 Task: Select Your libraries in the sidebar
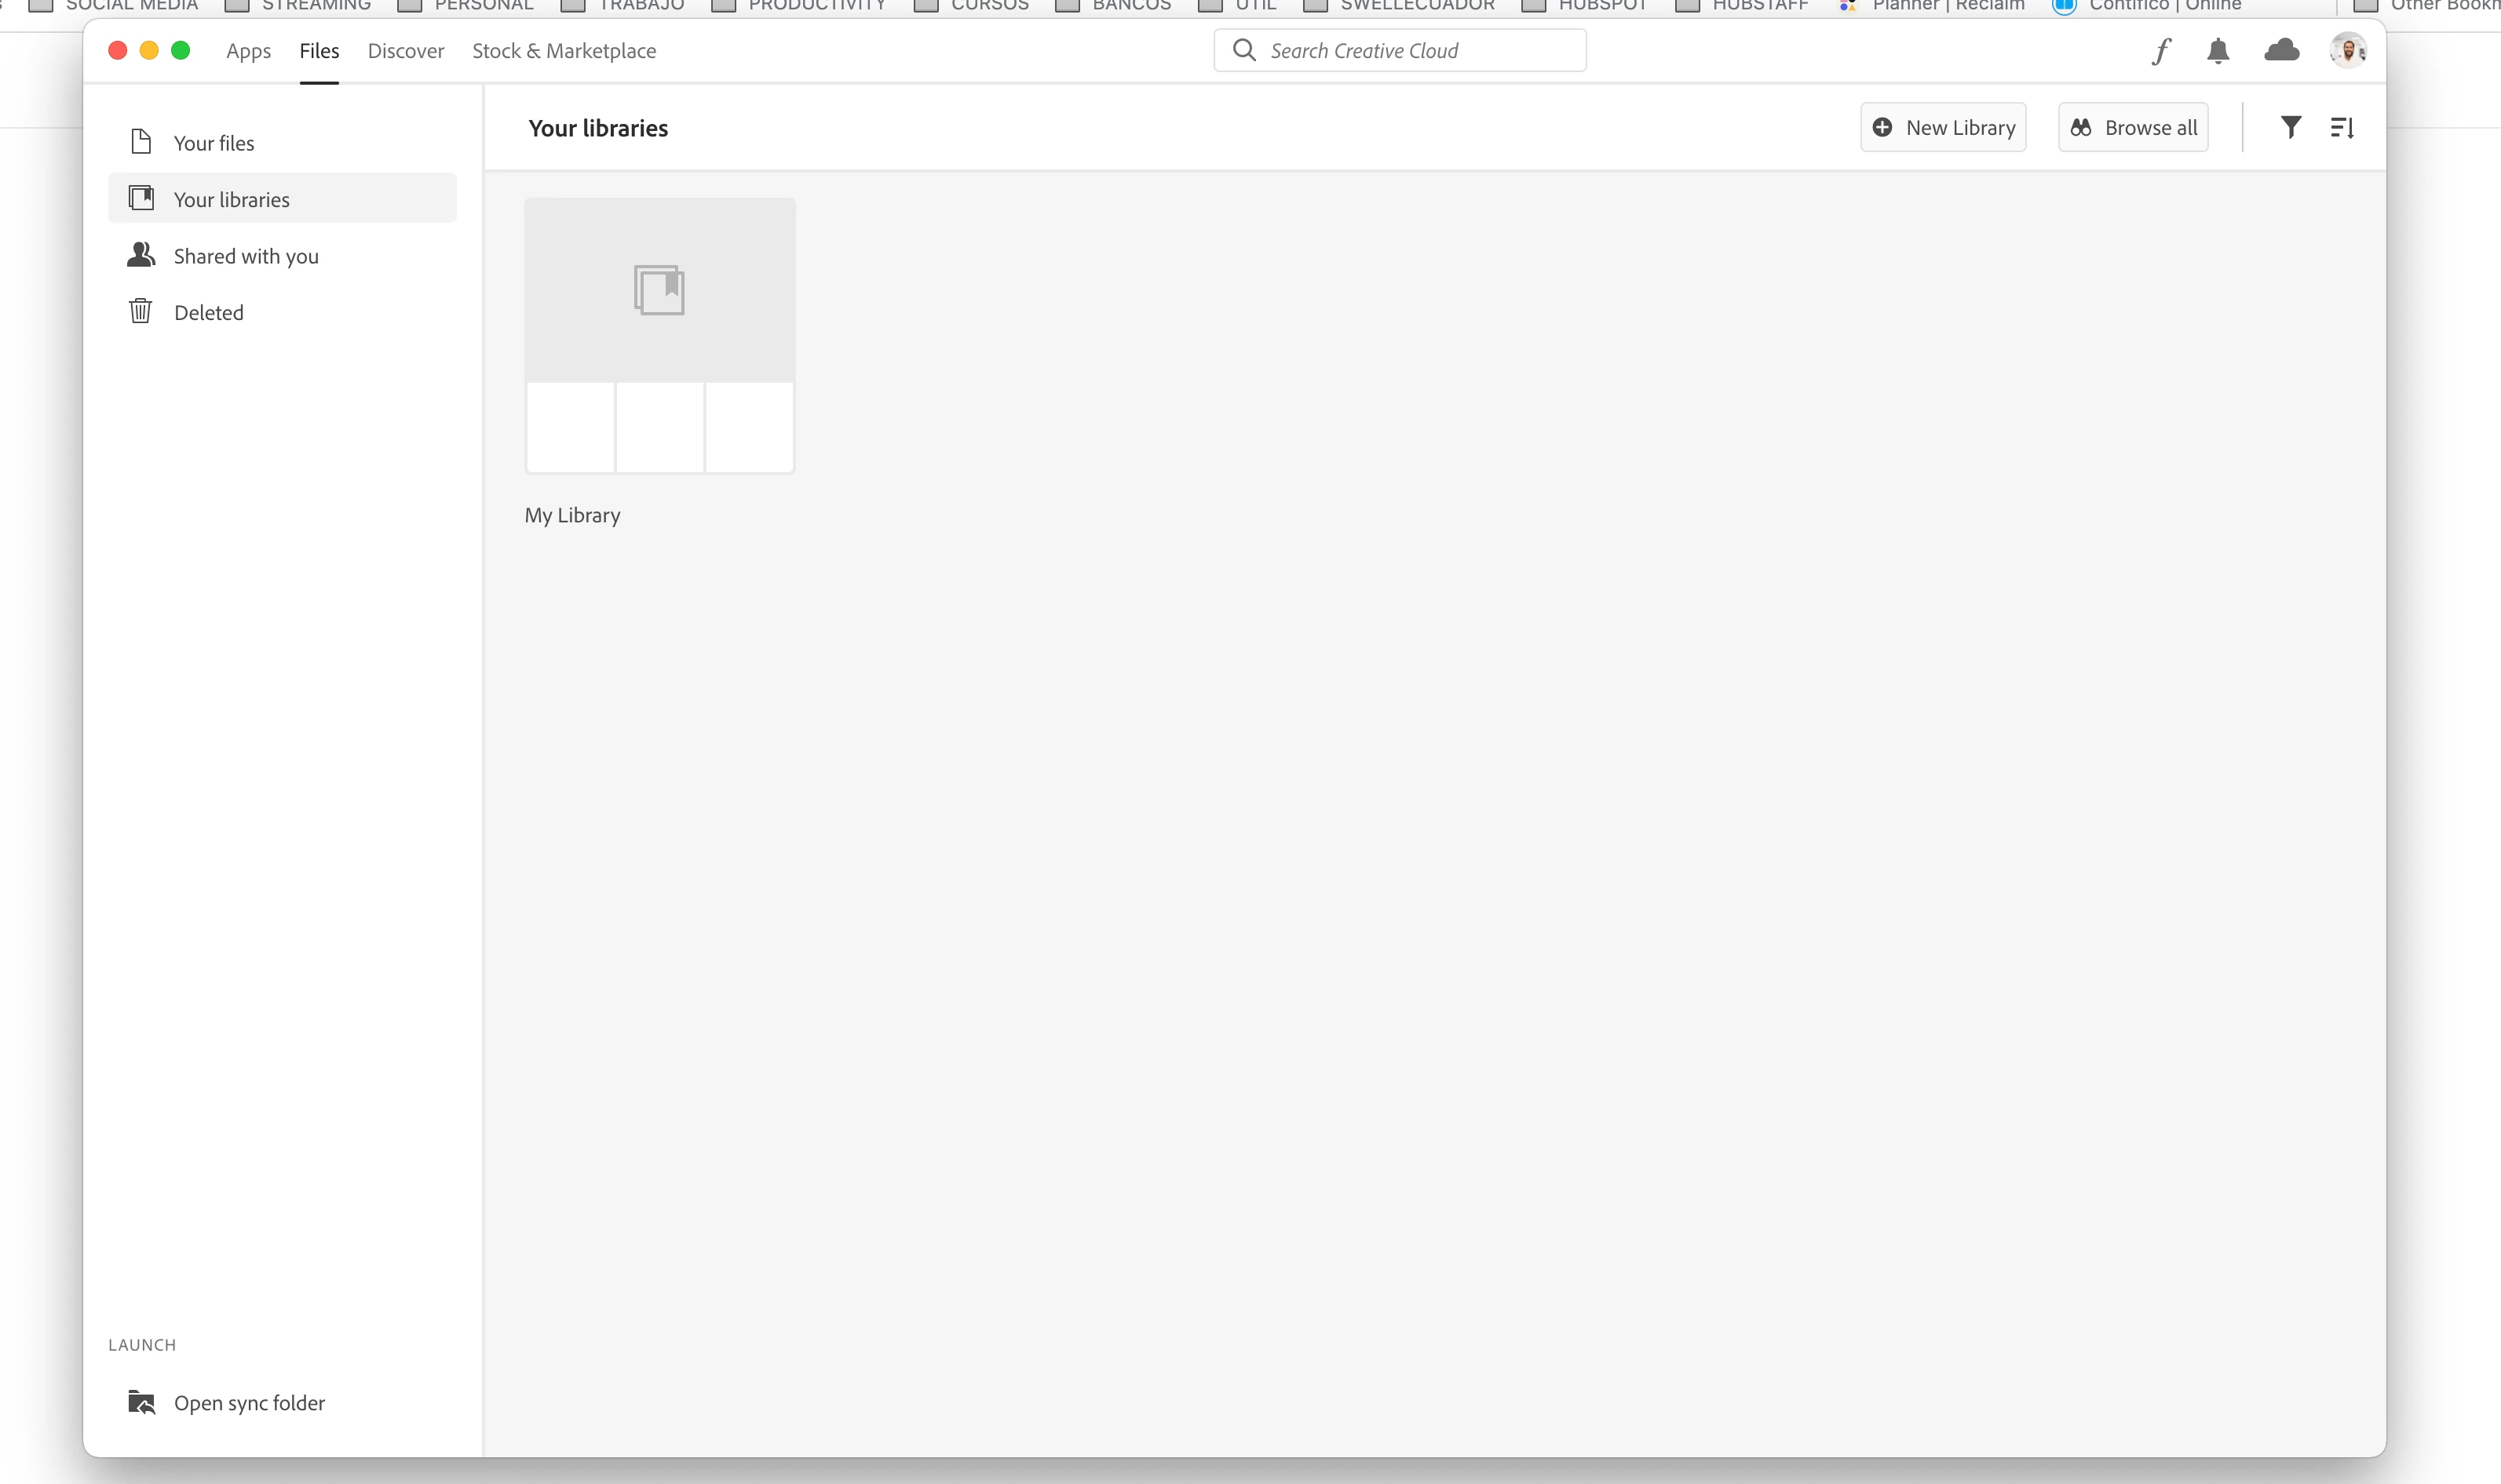232,200
